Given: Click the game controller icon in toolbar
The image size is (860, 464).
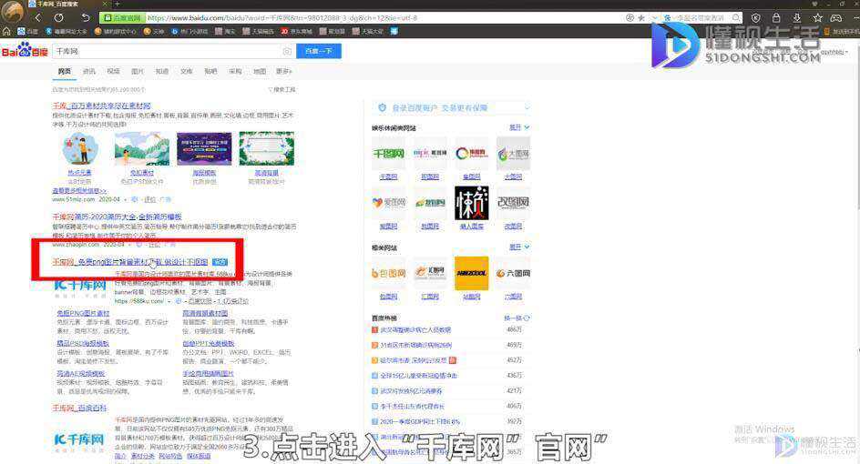Looking at the screenshot, I should click(836, 17).
